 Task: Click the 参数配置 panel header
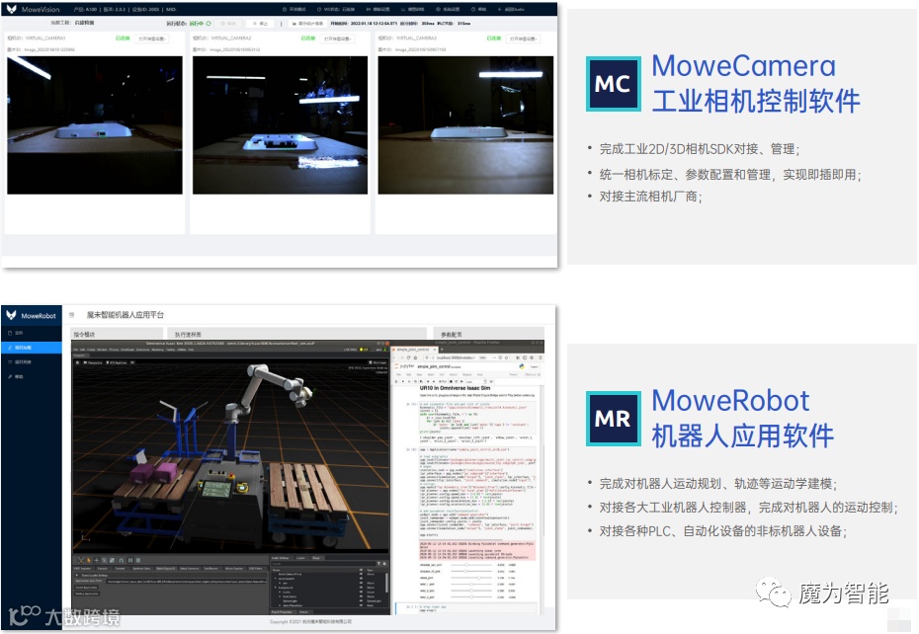[x=489, y=334]
